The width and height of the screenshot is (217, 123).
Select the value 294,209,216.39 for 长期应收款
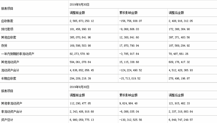pyautogui.click(x=80, y=79)
